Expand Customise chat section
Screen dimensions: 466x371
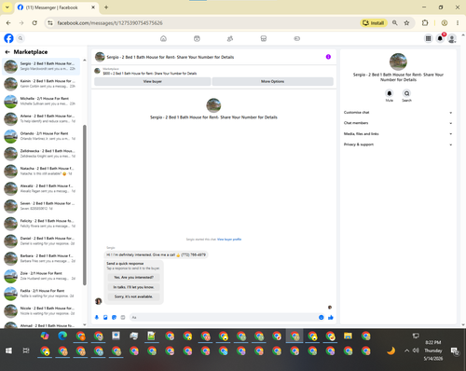coord(398,113)
